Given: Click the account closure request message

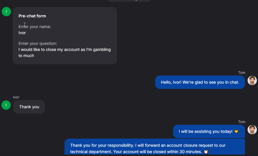Looking at the screenshot, I should click(155, 147).
